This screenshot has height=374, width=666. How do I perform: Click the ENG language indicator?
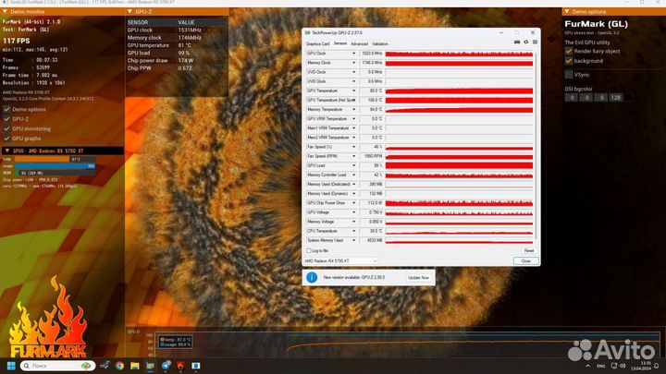[600, 366]
